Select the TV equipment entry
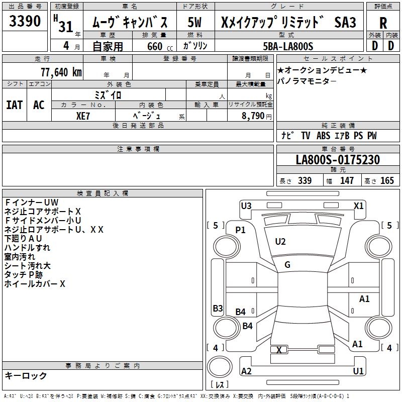 306,135
